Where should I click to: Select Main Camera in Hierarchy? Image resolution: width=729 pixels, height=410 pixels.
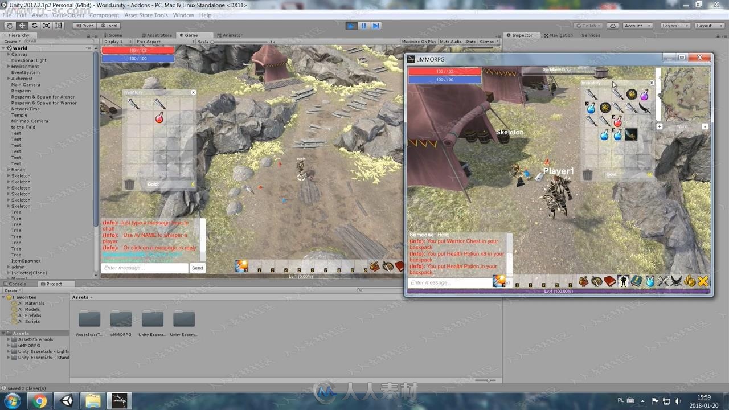tap(26, 85)
